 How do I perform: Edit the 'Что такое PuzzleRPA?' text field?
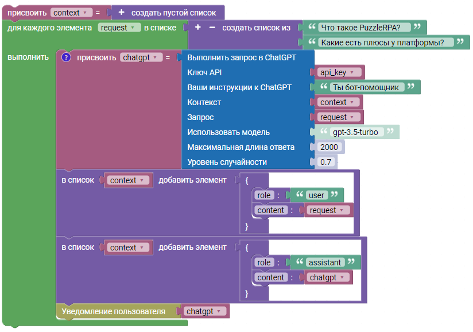click(364, 28)
